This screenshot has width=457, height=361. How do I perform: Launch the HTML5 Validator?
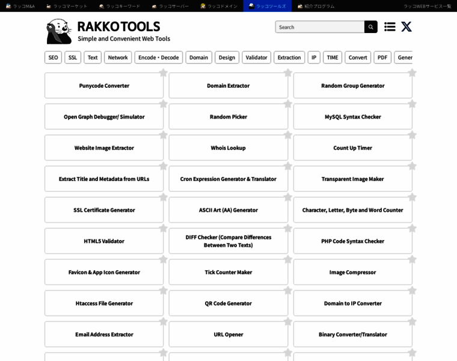click(x=104, y=241)
